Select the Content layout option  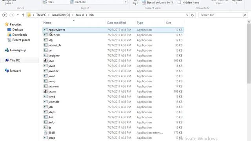click(78, 2)
